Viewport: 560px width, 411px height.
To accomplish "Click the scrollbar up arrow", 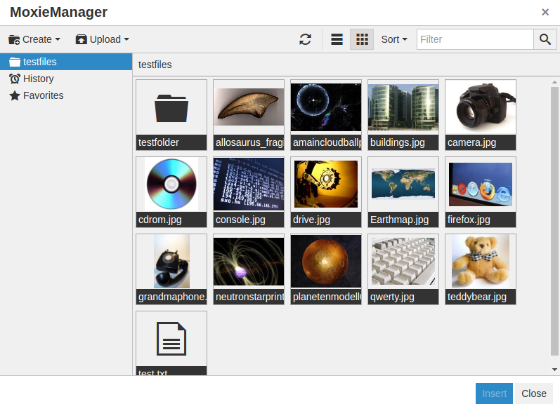I will coord(554,82).
